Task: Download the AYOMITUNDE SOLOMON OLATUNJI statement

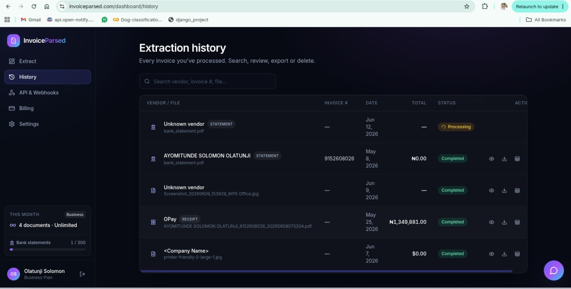Action: 504,159
